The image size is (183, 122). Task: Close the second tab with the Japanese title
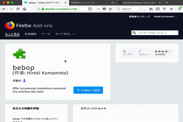click(113, 2)
